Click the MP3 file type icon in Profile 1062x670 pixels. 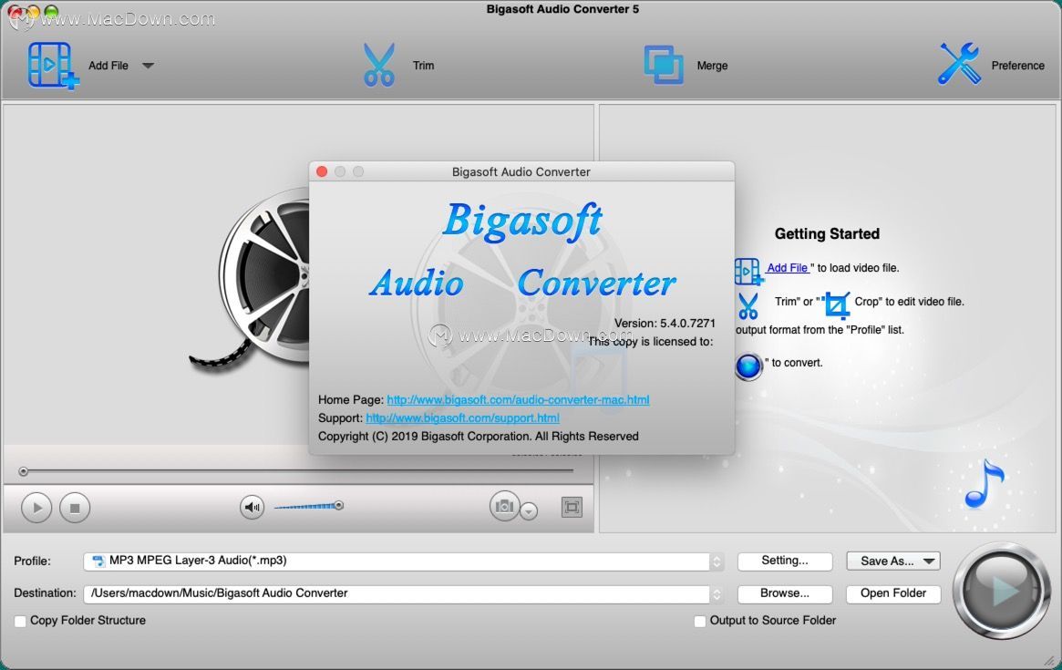tap(98, 561)
